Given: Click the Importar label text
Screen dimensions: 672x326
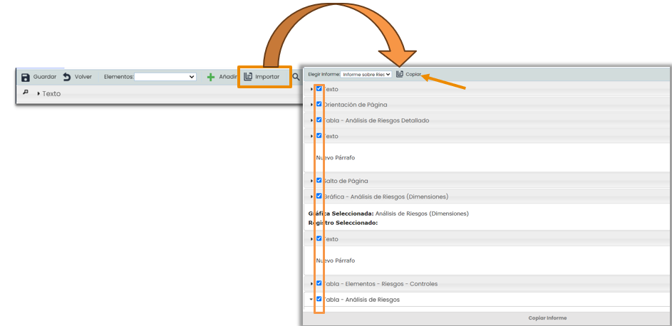Looking at the screenshot, I should 267,77.
